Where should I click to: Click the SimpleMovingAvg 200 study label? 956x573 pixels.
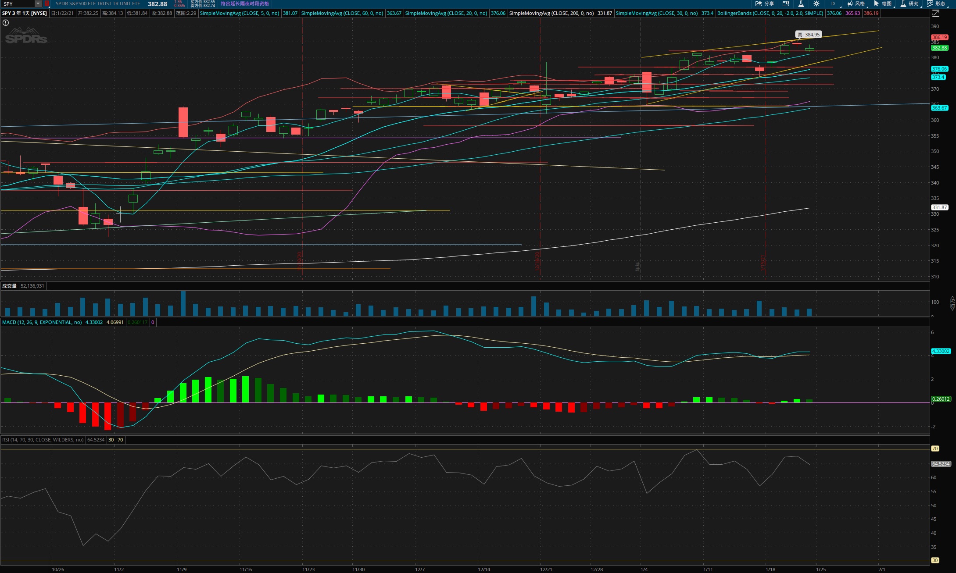pos(551,13)
